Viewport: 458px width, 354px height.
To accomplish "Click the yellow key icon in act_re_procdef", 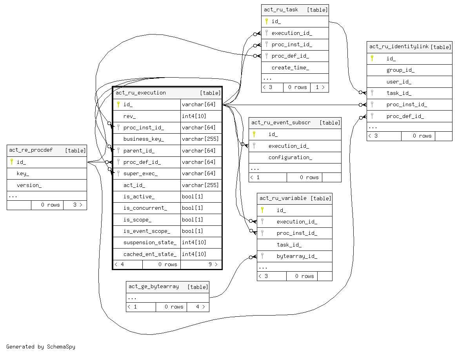I will pyautogui.click(x=11, y=162).
